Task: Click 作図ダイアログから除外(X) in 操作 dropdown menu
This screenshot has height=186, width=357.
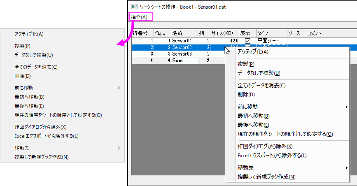Action: click(40, 127)
